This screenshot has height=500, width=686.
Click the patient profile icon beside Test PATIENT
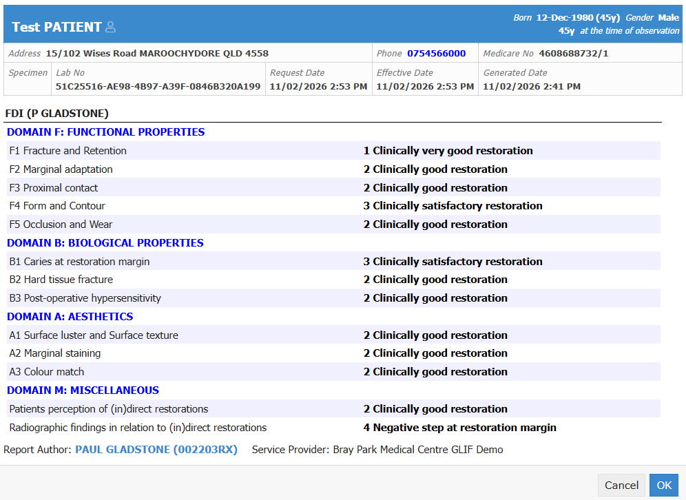pyautogui.click(x=110, y=28)
